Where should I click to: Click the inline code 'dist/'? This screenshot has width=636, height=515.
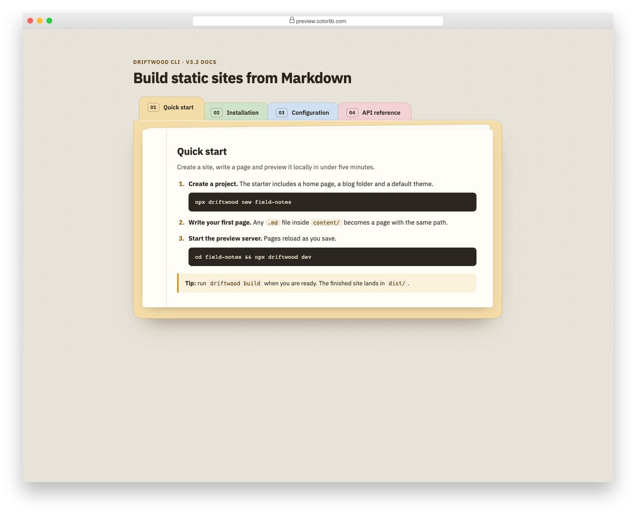pyautogui.click(x=396, y=283)
